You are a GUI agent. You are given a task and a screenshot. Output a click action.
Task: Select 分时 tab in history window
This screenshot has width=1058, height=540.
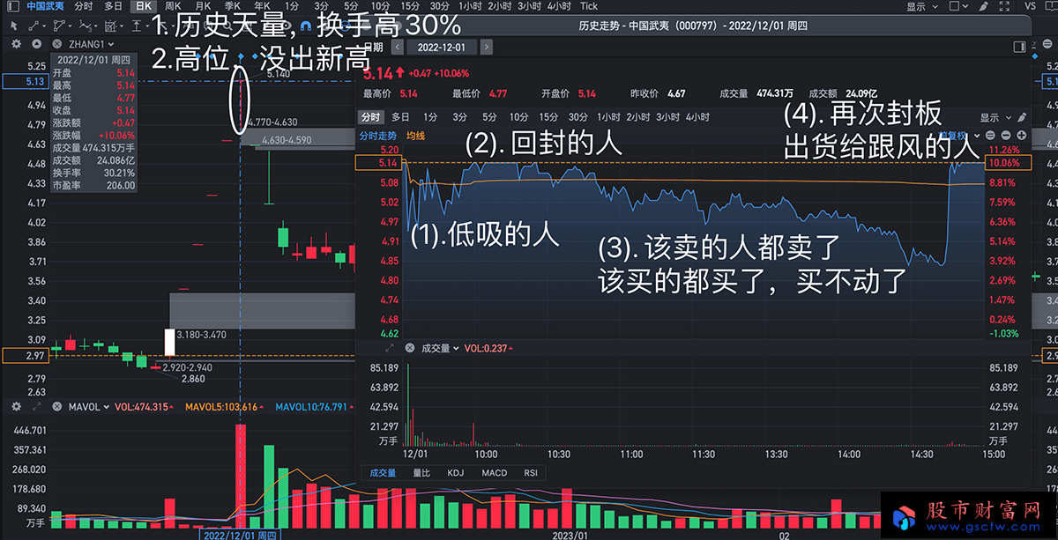click(x=370, y=117)
